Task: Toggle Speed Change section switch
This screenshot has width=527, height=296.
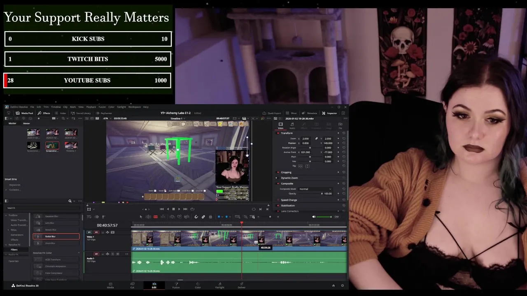Action: (x=278, y=200)
